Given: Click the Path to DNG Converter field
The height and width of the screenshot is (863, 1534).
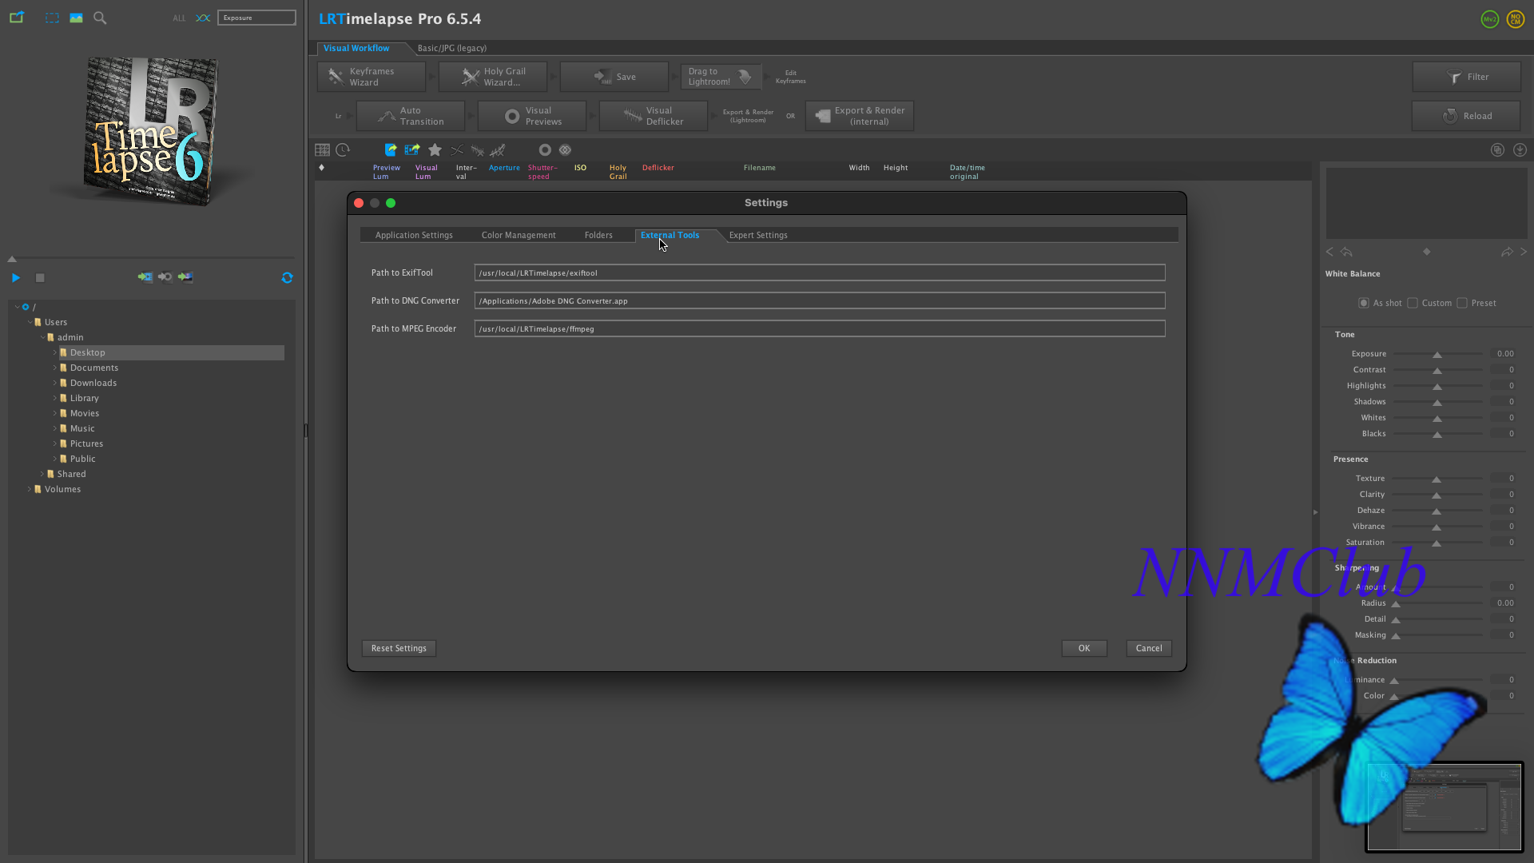Looking at the screenshot, I should pos(820,300).
